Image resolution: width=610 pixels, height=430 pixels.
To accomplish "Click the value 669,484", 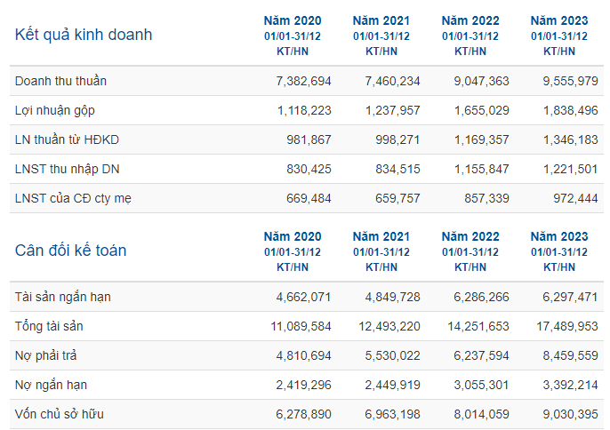I will tap(309, 199).
